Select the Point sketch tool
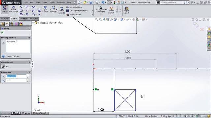211x118 pixels. [39, 14]
